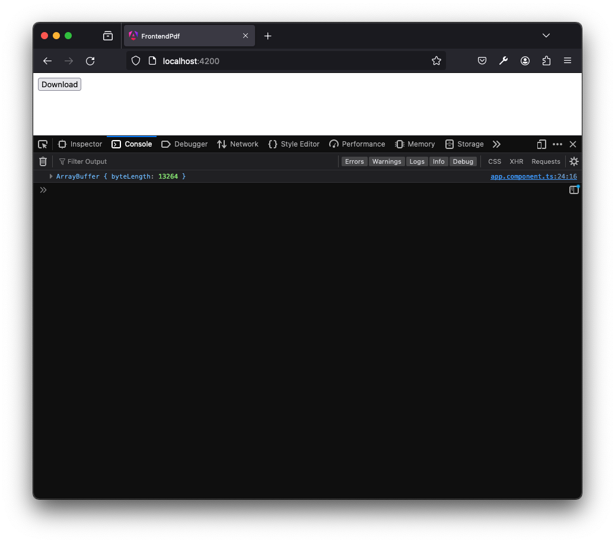The width and height of the screenshot is (615, 543).
Task: Click the Download button
Action: coord(59,84)
